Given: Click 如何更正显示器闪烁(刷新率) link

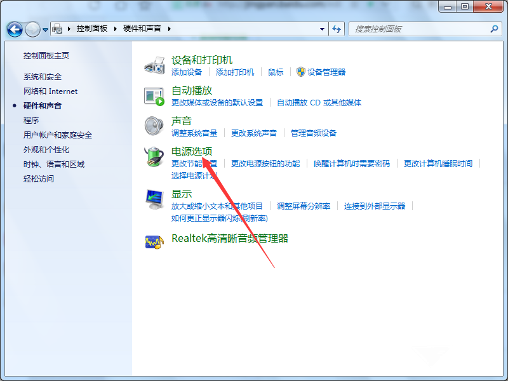Looking at the screenshot, I should tap(219, 218).
